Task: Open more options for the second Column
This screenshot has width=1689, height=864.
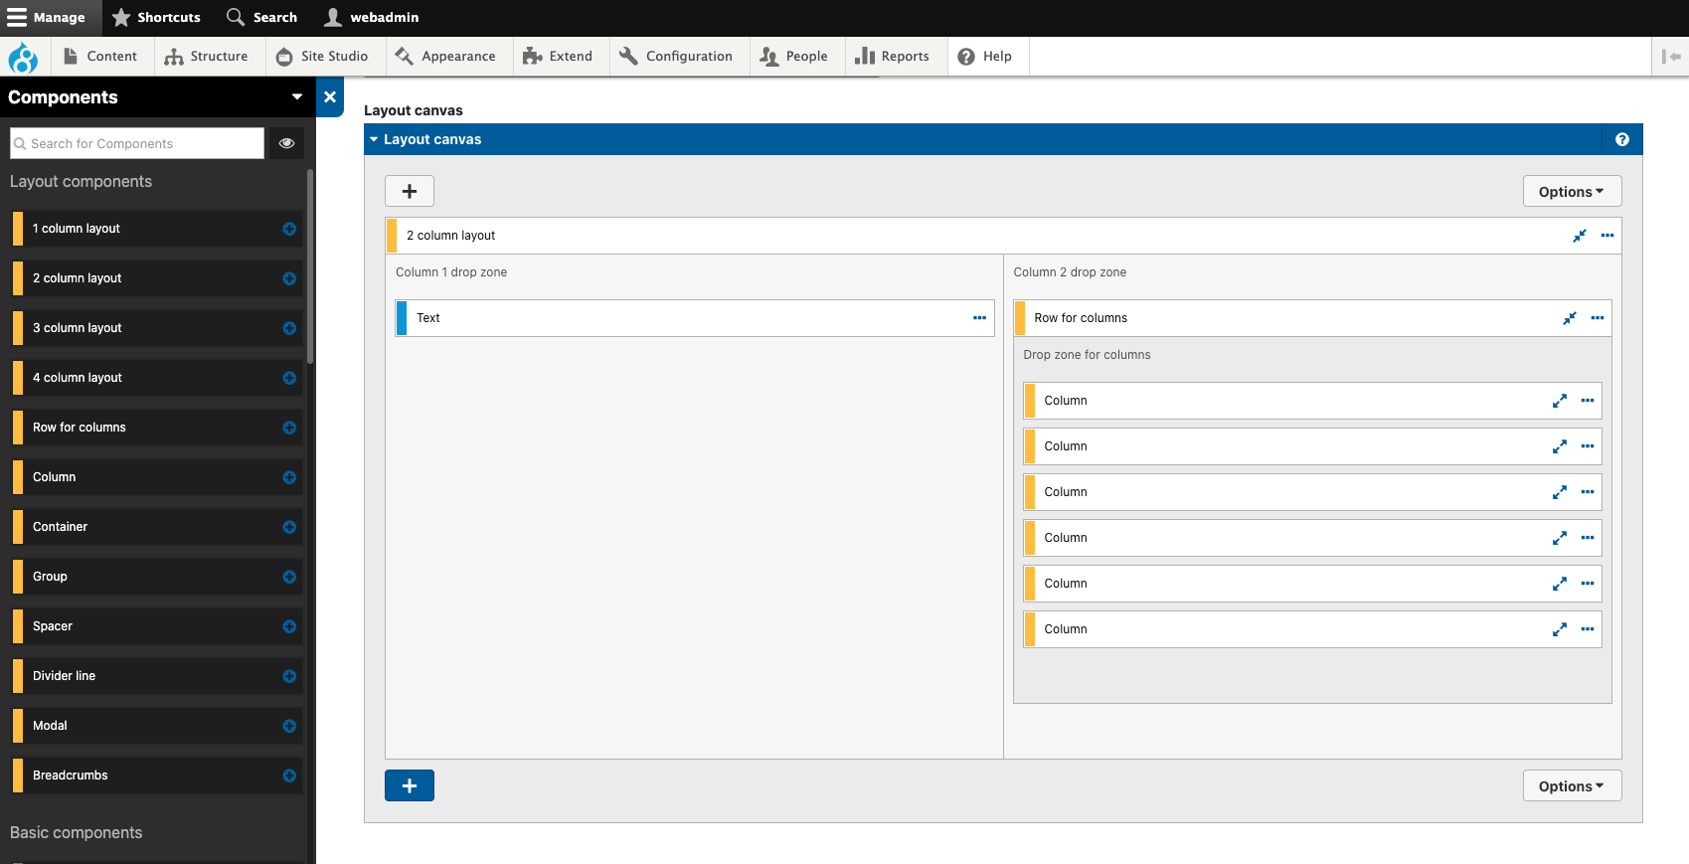Action: pyautogui.click(x=1588, y=446)
